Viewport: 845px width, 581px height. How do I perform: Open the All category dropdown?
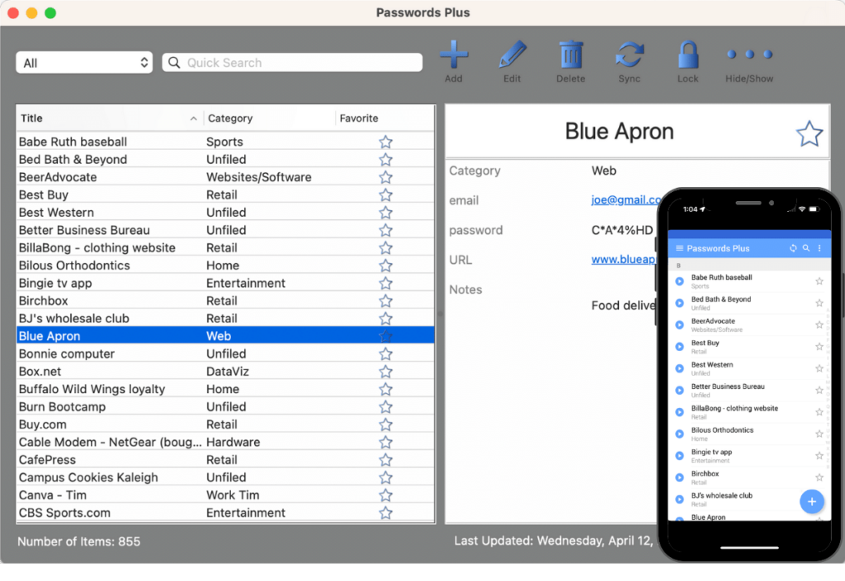click(x=84, y=63)
